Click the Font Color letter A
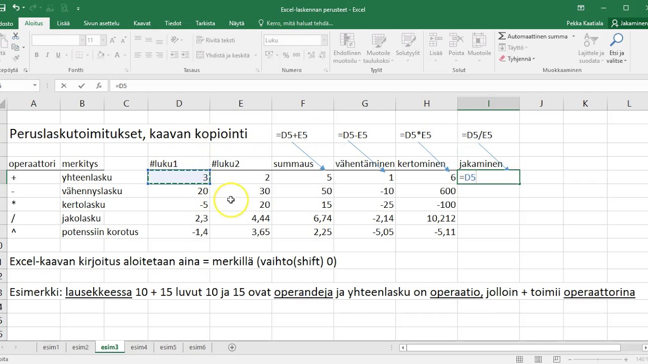The image size is (648, 364). point(117,55)
